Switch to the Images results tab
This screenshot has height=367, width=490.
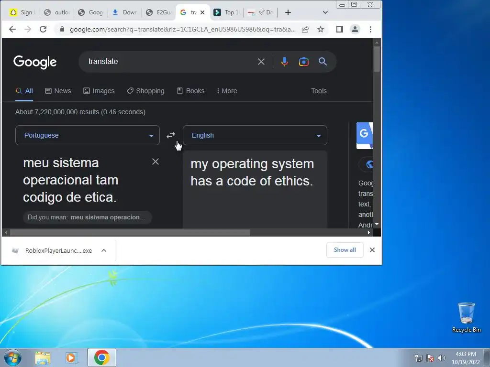click(x=99, y=91)
